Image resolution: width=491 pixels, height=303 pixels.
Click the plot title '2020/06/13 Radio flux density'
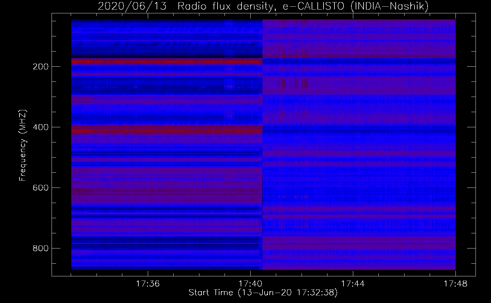[263, 6]
